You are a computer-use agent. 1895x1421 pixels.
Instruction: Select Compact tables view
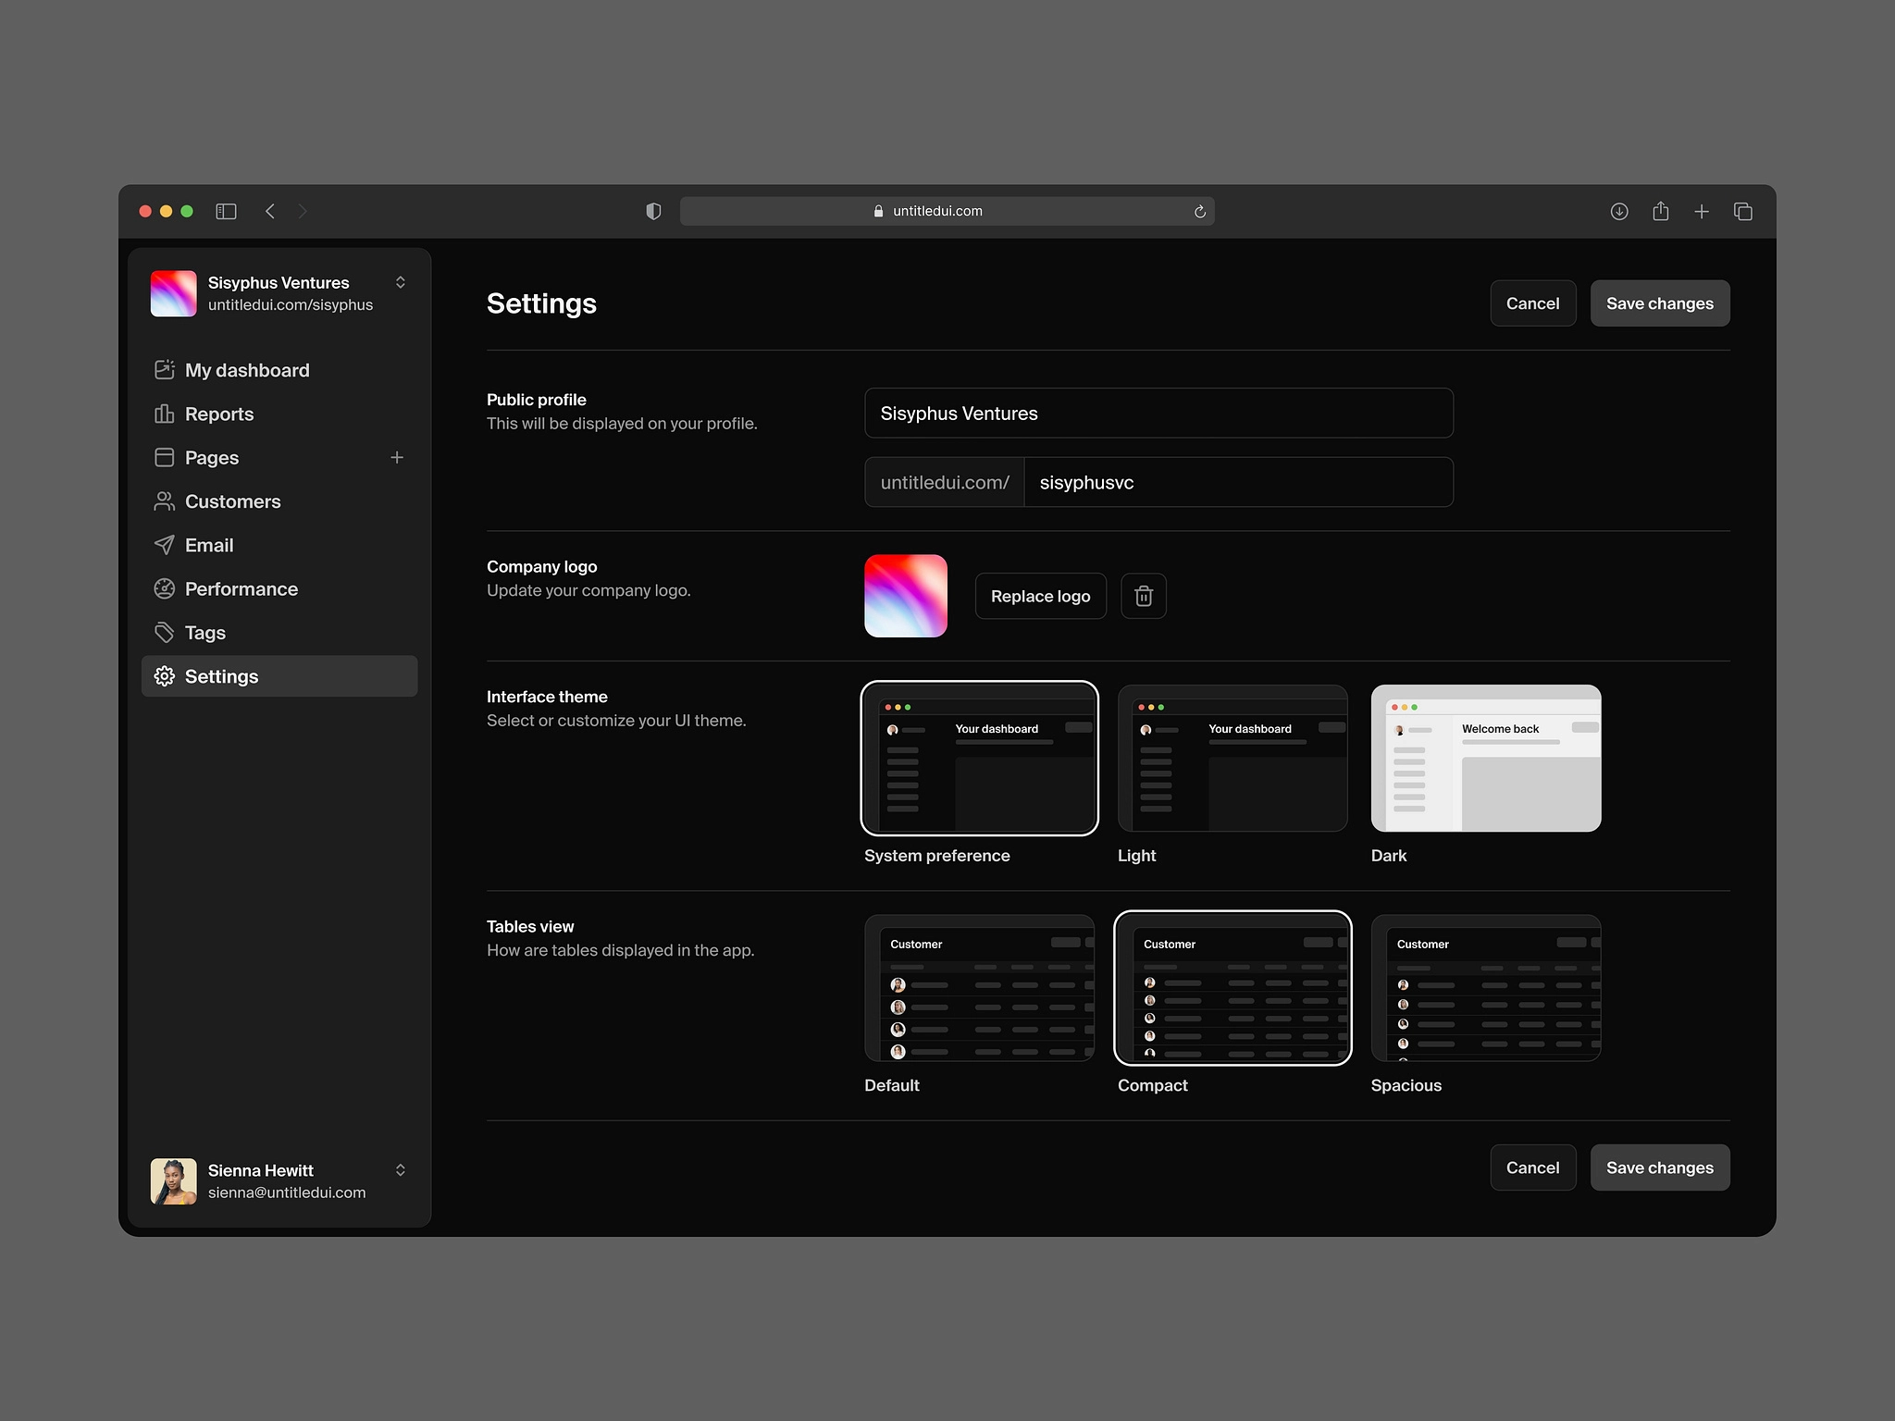(x=1232, y=988)
